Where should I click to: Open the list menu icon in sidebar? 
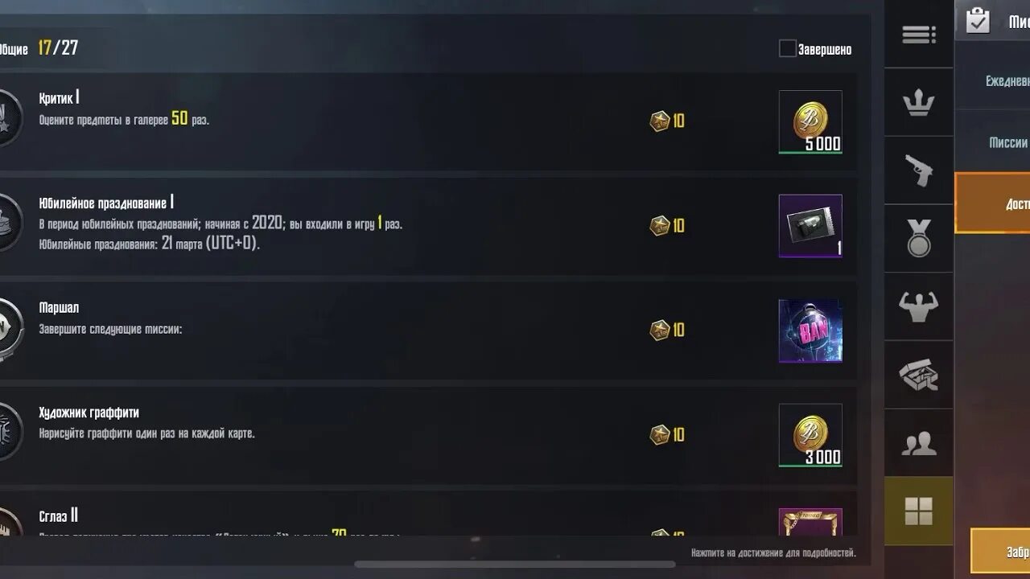[918, 35]
